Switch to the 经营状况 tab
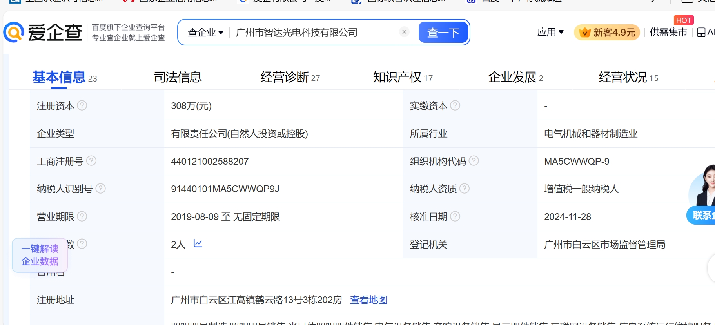The image size is (715, 325). click(x=628, y=77)
